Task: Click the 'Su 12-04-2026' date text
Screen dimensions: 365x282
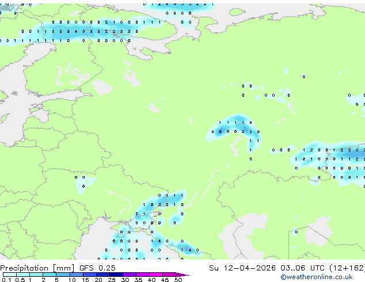Action: [242, 268]
